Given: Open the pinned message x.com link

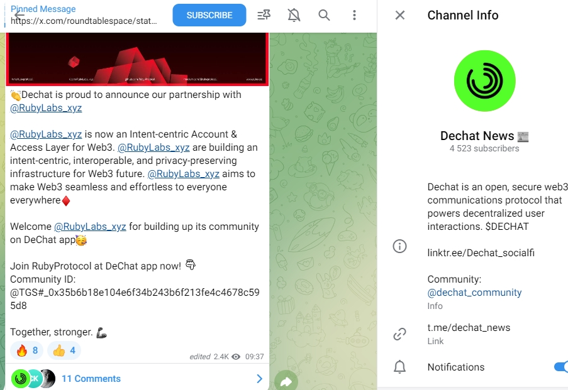Looking at the screenshot, I should click(84, 21).
